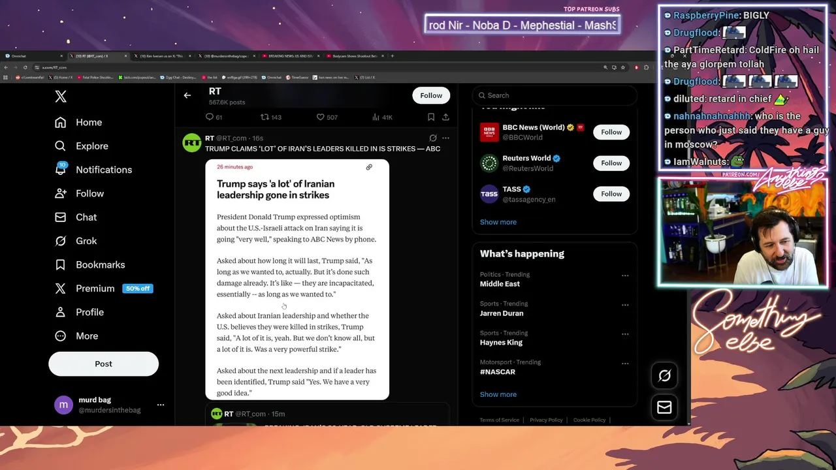Open options dots for Middle East trend

pos(625,275)
